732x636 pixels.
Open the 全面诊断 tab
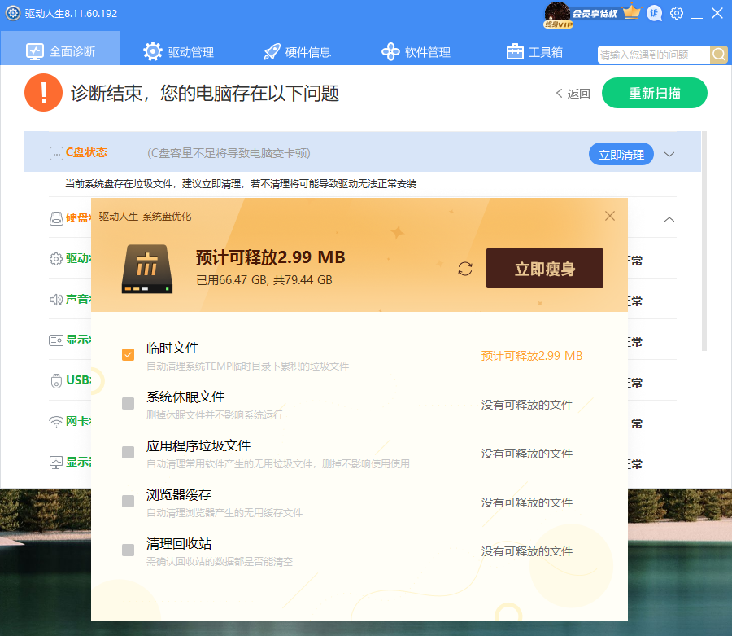[x=60, y=49]
